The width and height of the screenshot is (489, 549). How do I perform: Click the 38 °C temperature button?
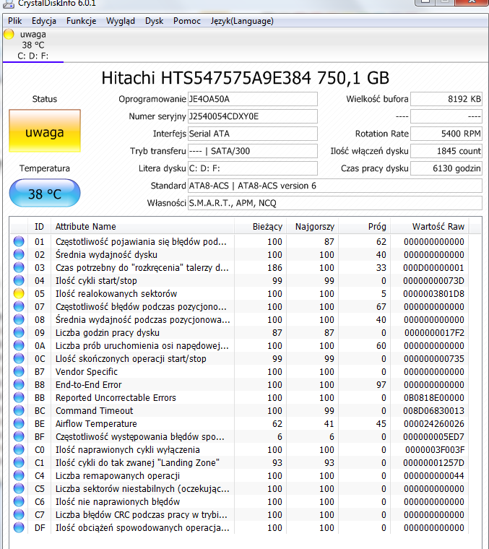(45, 194)
